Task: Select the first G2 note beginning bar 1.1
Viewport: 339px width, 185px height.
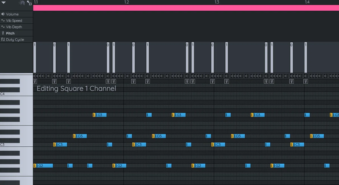Action: [x=43, y=166]
